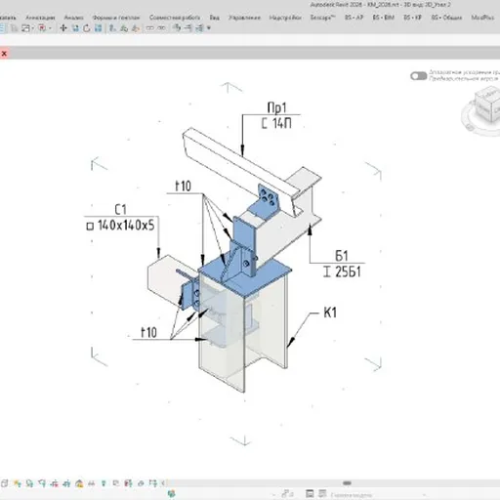Collapse view control bar with left chevron
This screenshot has height=500, width=500.
click(163, 483)
